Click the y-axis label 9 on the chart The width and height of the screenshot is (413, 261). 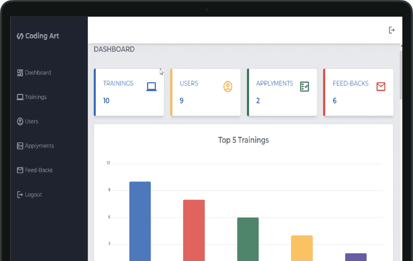click(109, 190)
